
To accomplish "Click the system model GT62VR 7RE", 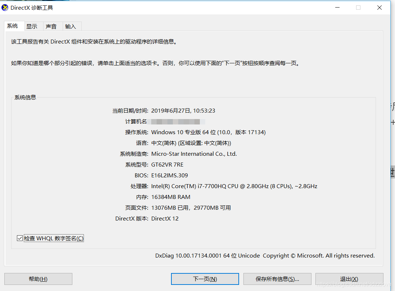I will click(x=167, y=165).
